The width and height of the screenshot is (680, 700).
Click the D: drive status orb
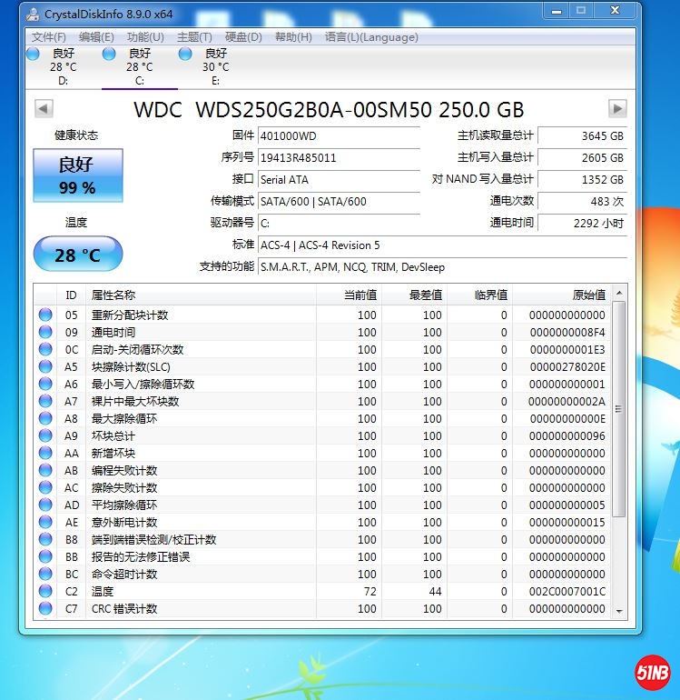tap(33, 54)
